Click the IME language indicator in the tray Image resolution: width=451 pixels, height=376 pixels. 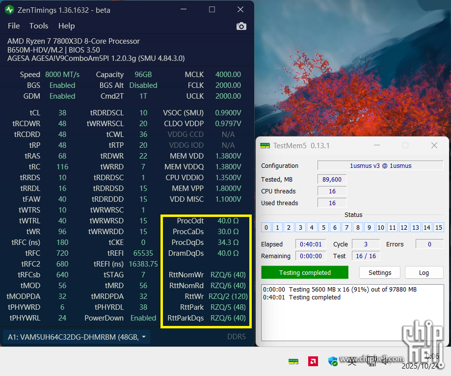click(x=352, y=362)
